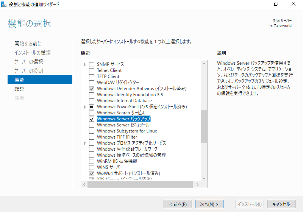Go to the インストールの種類 step

[x=33, y=53]
